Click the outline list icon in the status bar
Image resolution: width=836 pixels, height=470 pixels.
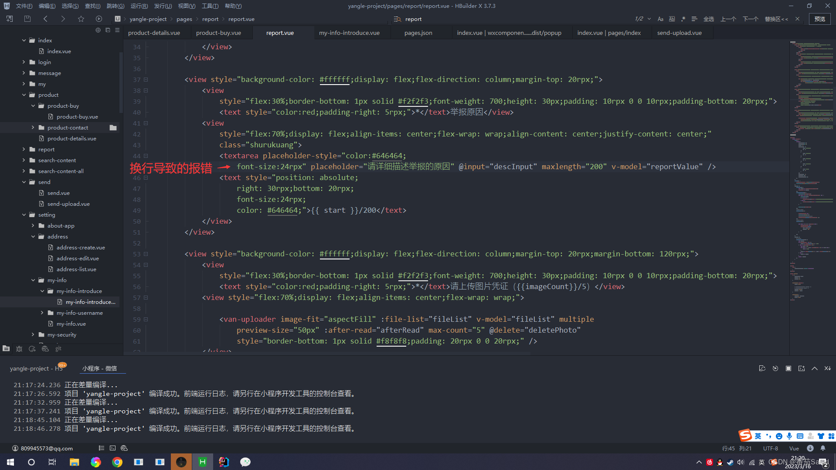point(102,448)
